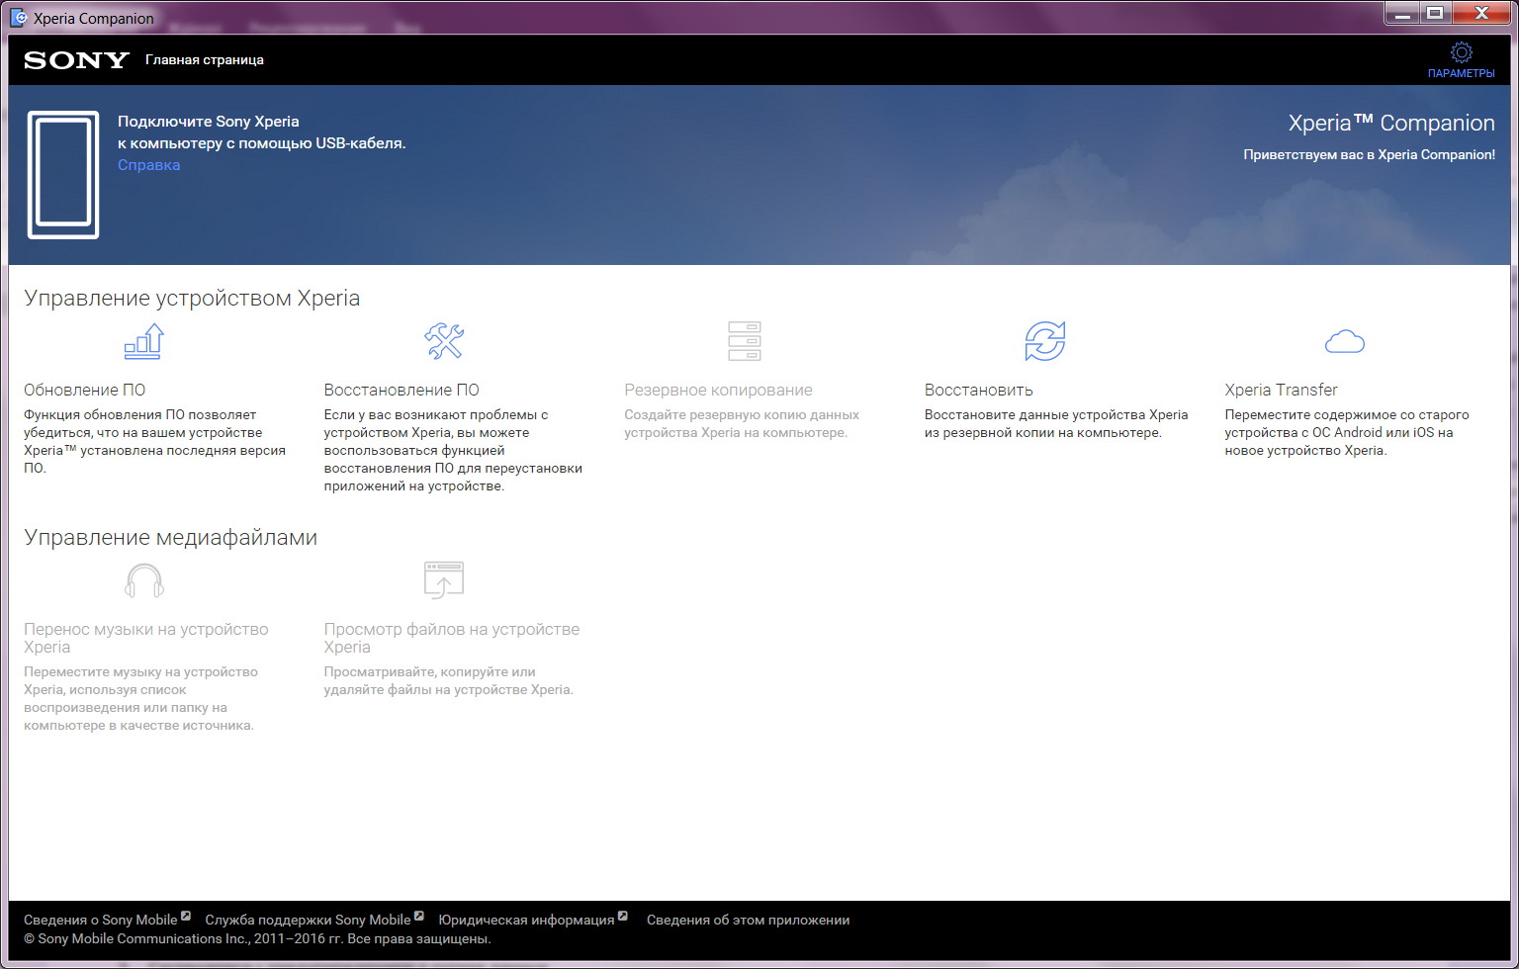This screenshot has height=969, width=1519.
Task: Click the copyright notice in the footer
Action: 257,938
